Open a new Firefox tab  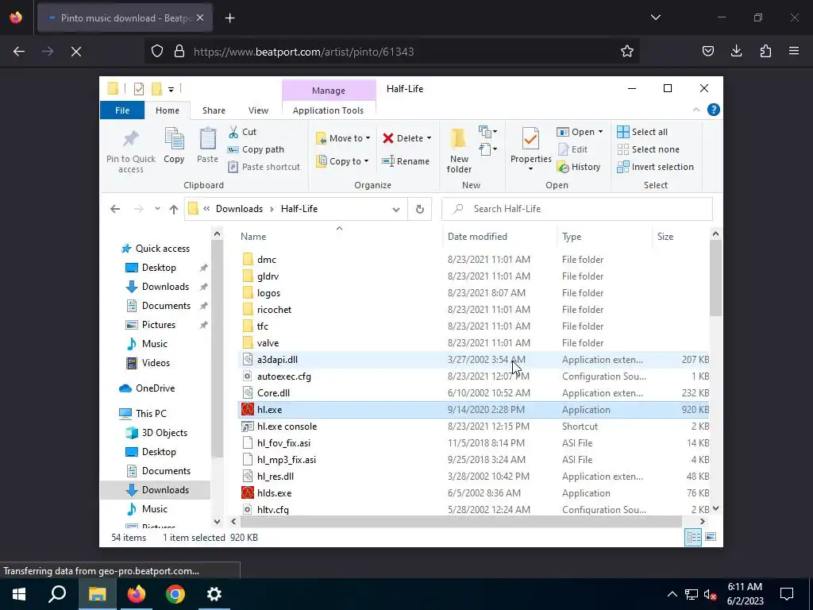point(229,18)
